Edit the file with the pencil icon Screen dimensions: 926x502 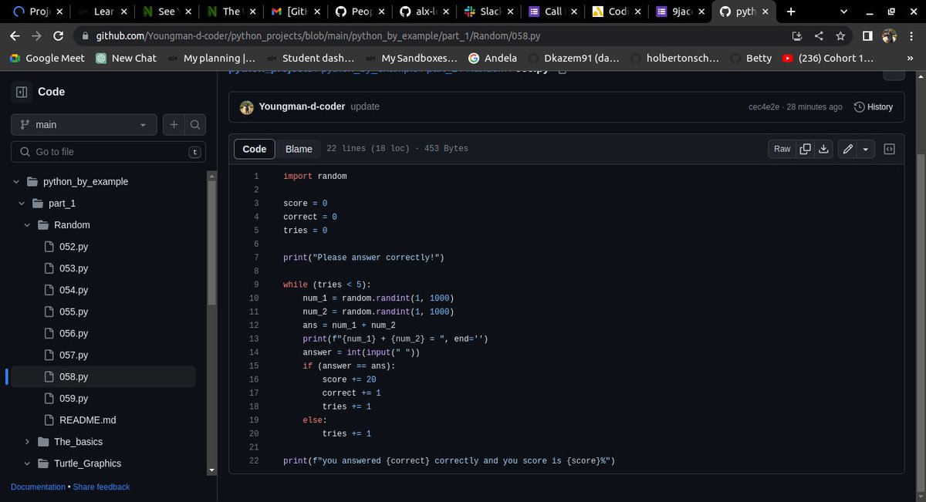pyautogui.click(x=849, y=149)
